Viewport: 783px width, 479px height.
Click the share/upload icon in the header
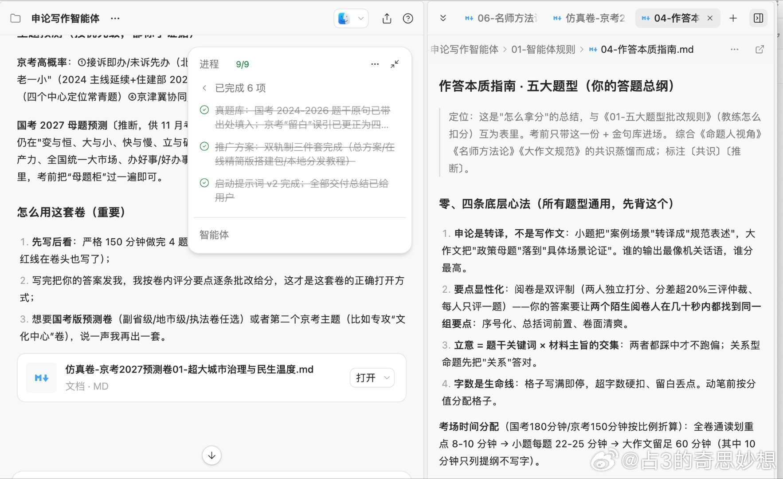click(x=387, y=19)
